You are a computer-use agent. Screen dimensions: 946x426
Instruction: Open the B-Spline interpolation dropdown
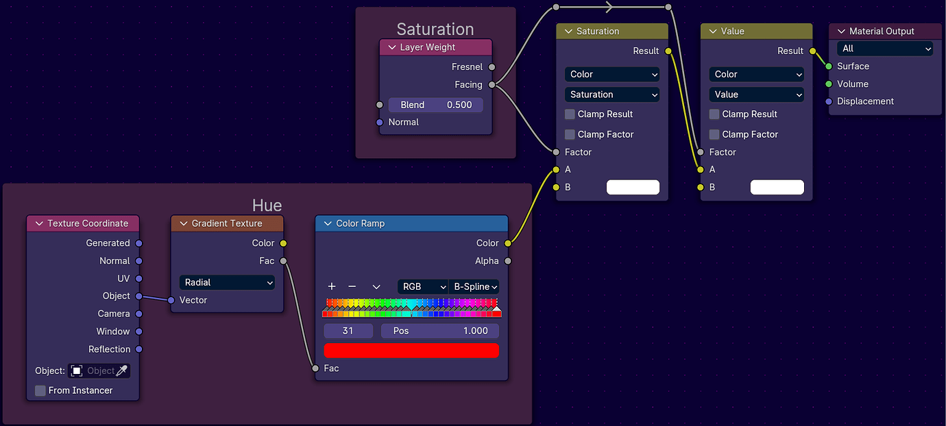point(474,286)
